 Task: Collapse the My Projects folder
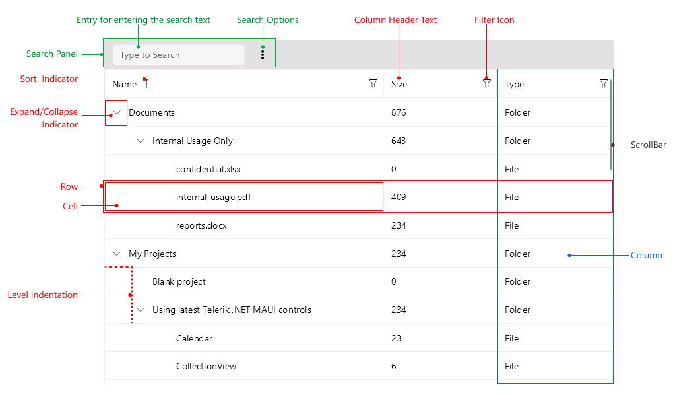[117, 254]
